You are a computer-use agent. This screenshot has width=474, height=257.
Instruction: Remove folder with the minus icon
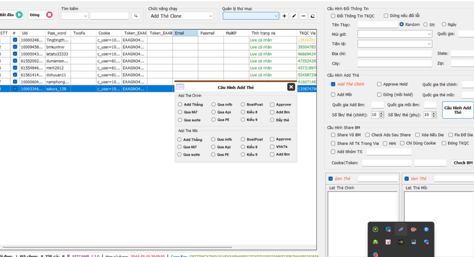pyautogui.click(x=303, y=16)
